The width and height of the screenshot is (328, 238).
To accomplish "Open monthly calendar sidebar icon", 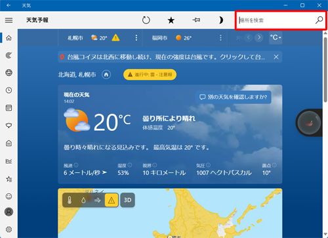I will click(x=9, y=108).
